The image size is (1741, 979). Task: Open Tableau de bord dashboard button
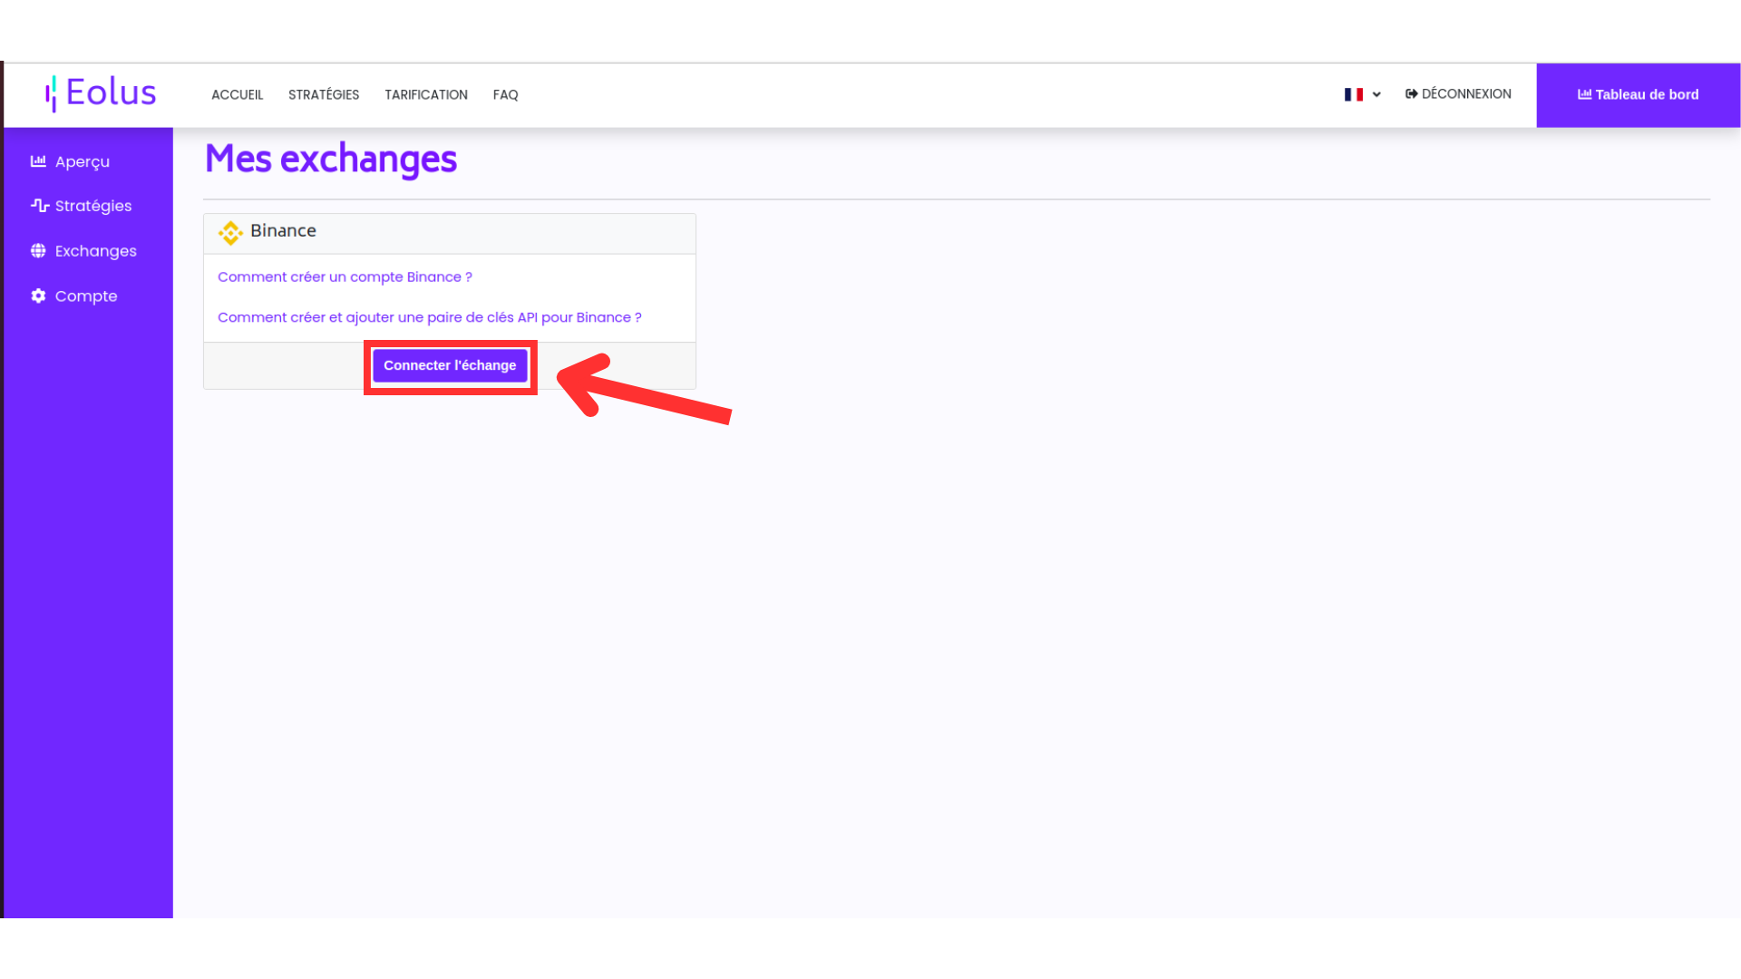1638,94
